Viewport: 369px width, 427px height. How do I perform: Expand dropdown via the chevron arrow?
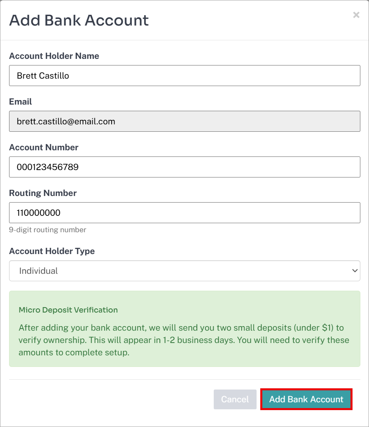(x=355, y=271)
